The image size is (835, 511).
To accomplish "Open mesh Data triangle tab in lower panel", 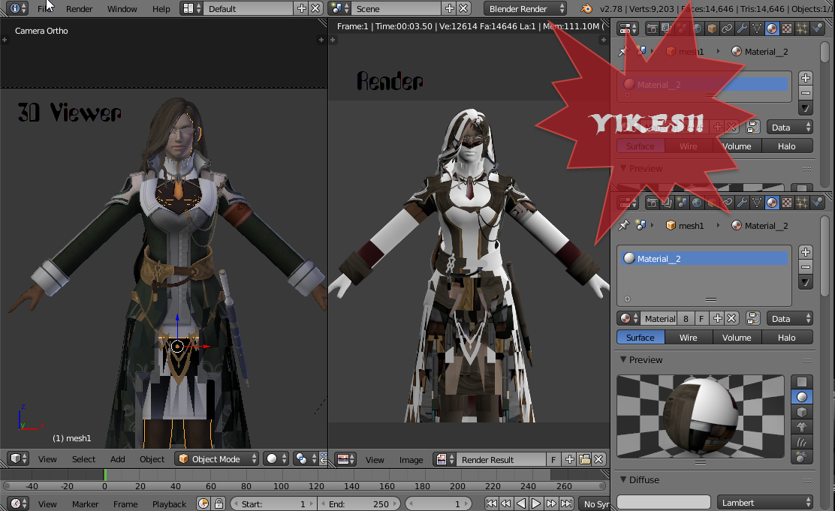I will coord(756,203).
